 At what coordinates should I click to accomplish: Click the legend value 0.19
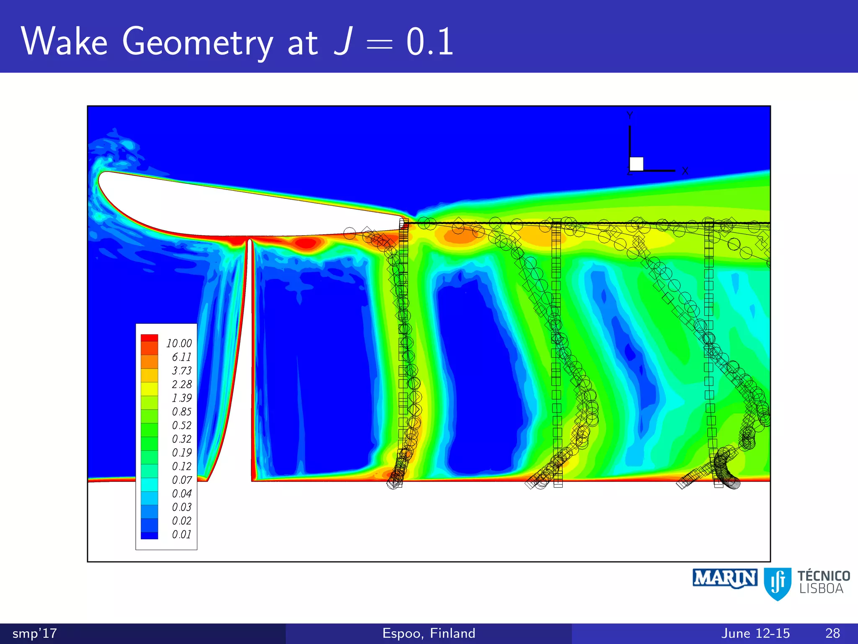tap(181, 452)
